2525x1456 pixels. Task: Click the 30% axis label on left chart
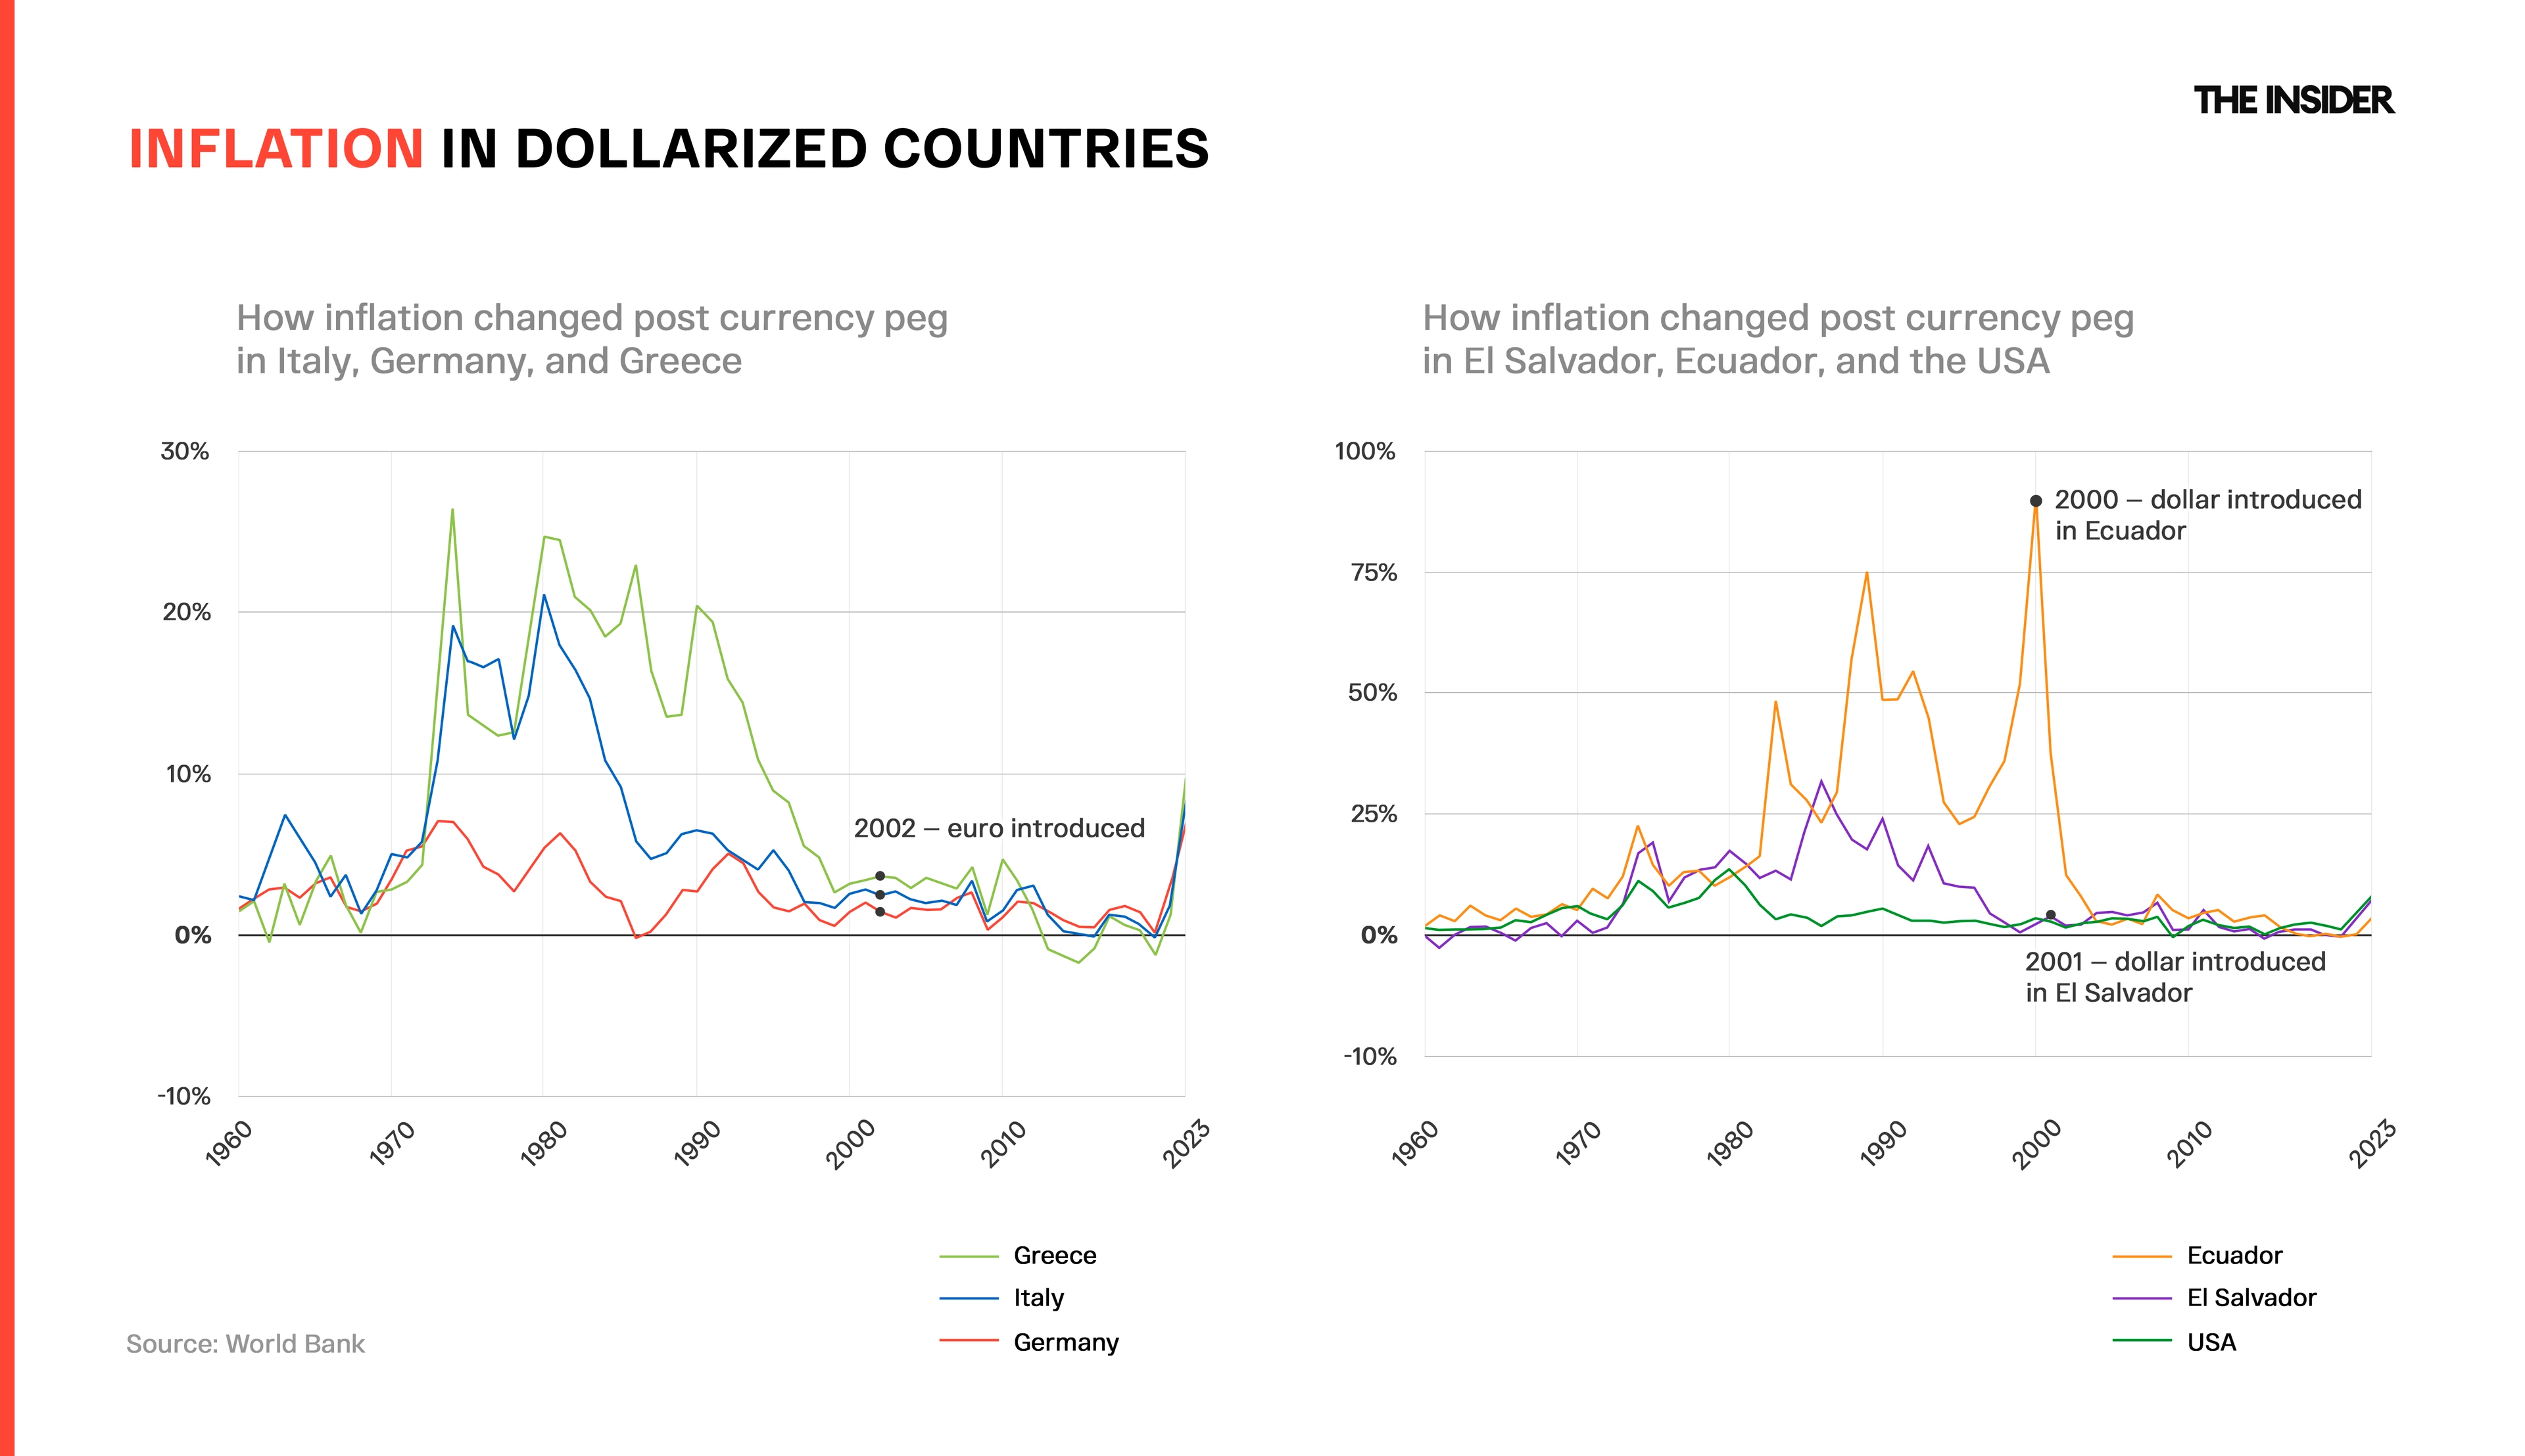(185, 452)
